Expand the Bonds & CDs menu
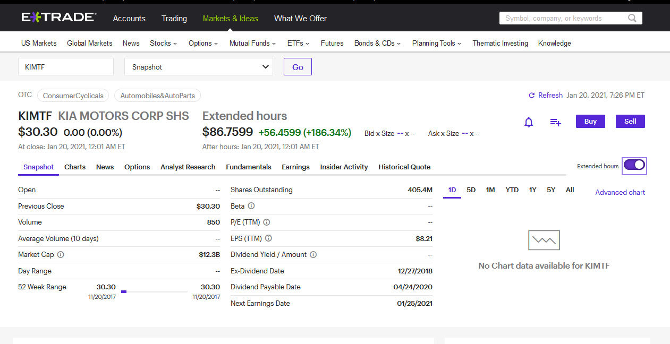 (377, 44)
